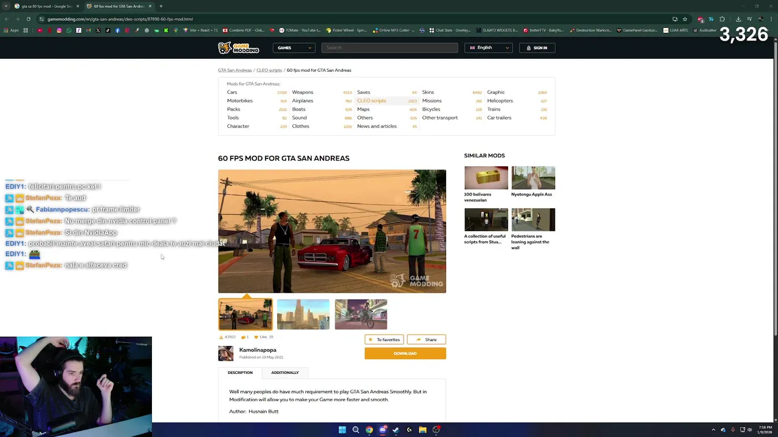This screenshot has width=778, height=437.
Task: Click the GameModding site logo
Action: (238, 48)
